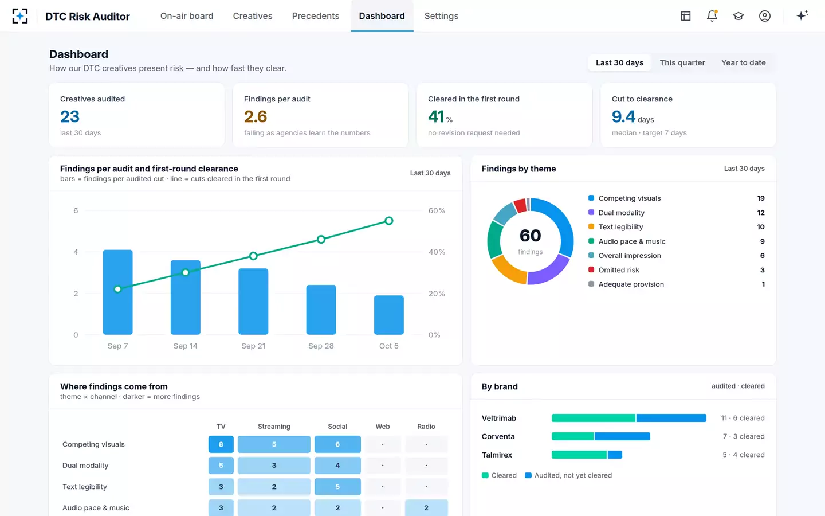Viewport: 825px width, 516px height.
Task: Click the Corventa brand name
Action: click(x=498, y=436)
